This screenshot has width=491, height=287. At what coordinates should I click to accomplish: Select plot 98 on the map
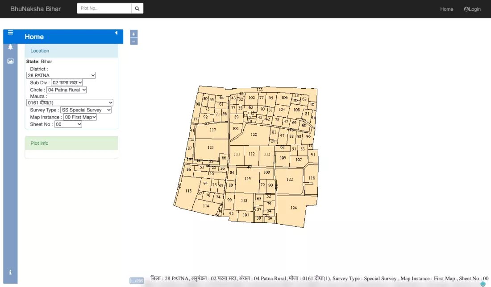pos(198,104)
